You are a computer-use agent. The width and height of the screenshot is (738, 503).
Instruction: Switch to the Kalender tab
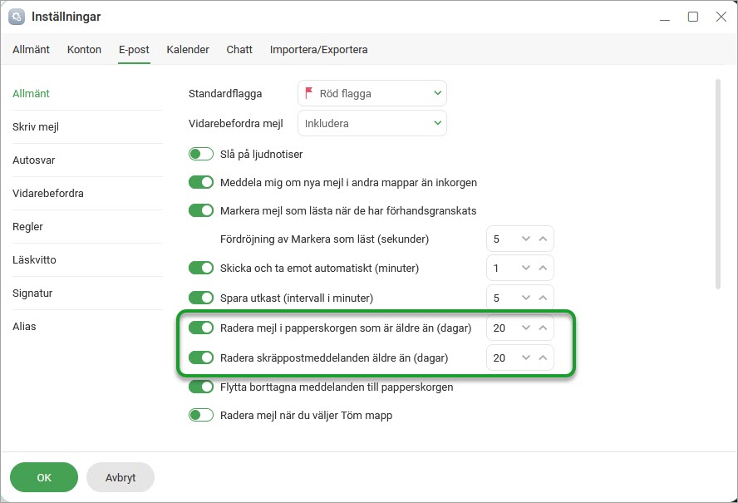pyautogui.click(x=188, y=50)
